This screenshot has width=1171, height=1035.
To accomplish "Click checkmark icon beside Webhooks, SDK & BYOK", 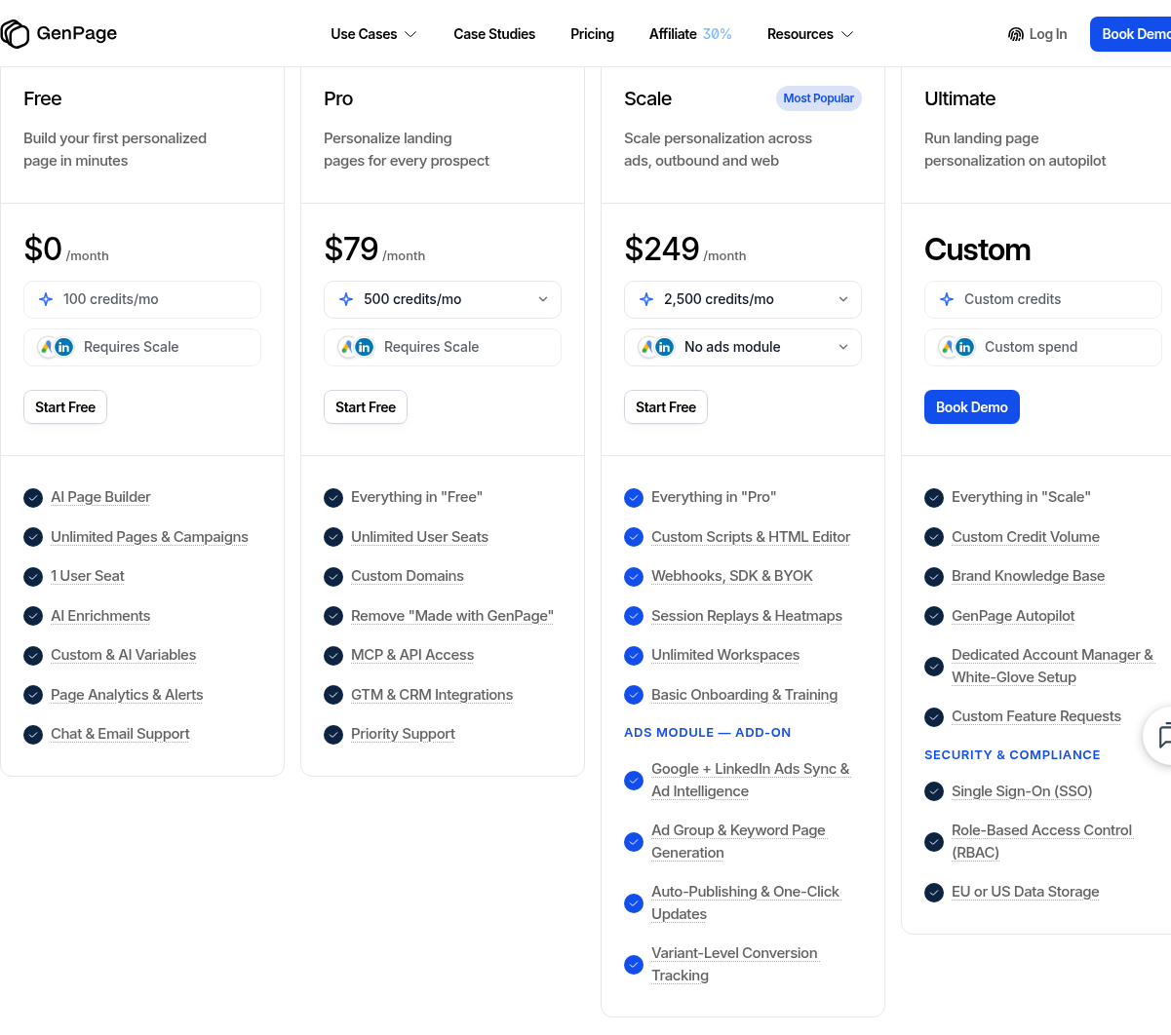I will [x=634, y=577].
